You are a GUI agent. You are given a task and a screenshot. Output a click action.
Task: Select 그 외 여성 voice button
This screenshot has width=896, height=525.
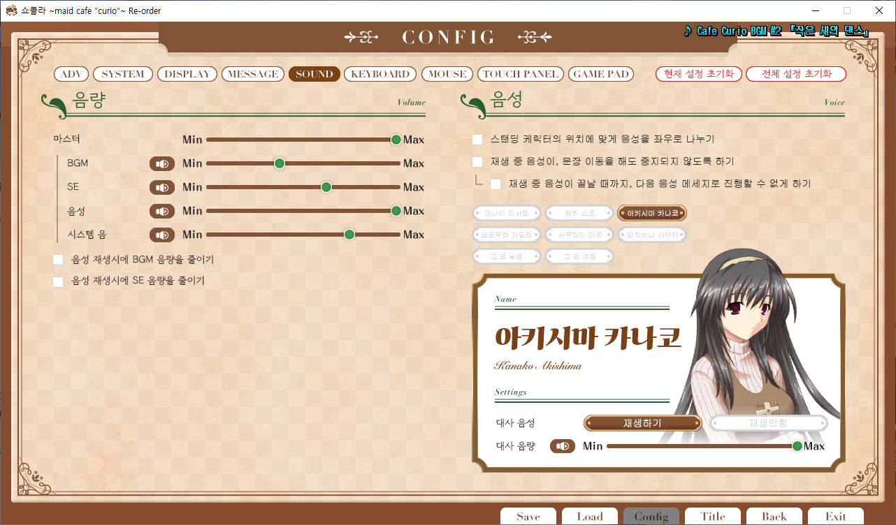point(579,256)
